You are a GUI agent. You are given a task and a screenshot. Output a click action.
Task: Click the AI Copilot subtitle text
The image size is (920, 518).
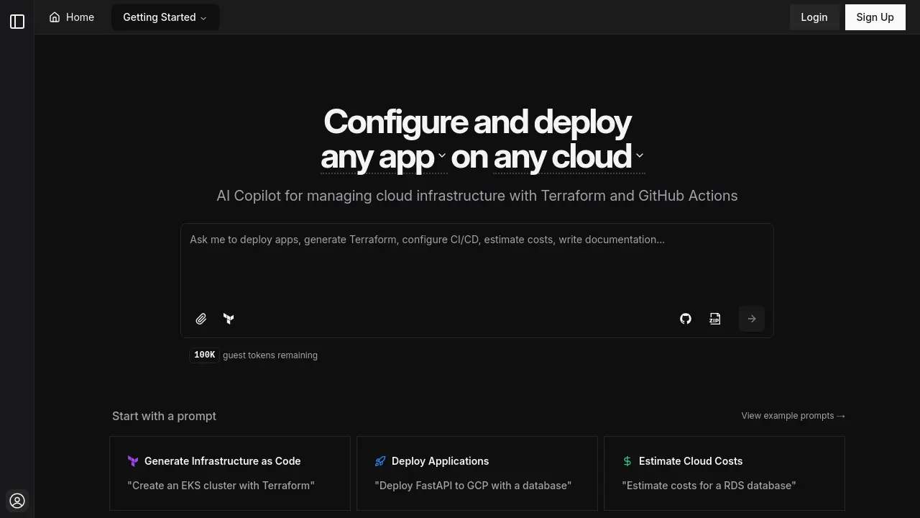[477, 196]
